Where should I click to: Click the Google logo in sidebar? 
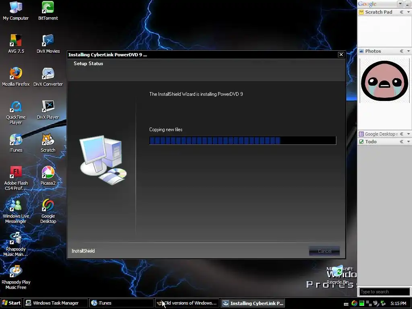[x=367, y=4]
